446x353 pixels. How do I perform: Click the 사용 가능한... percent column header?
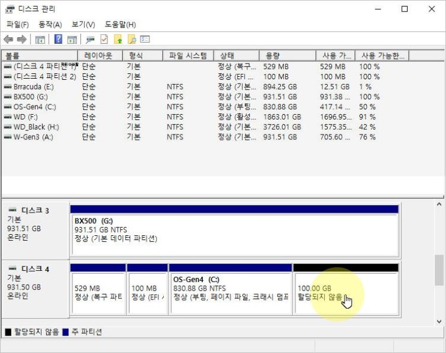382,56
